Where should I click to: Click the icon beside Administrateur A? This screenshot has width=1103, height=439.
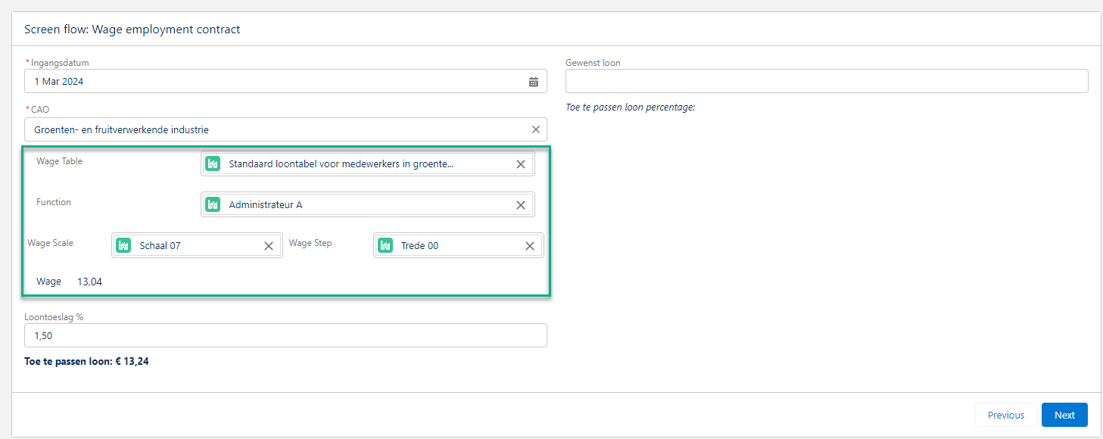(213, 204)
